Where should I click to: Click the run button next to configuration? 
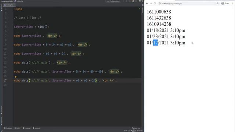123,1
